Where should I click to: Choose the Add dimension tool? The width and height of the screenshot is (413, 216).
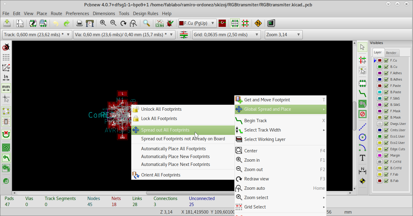pyautogui.click(x=362, y=171)
